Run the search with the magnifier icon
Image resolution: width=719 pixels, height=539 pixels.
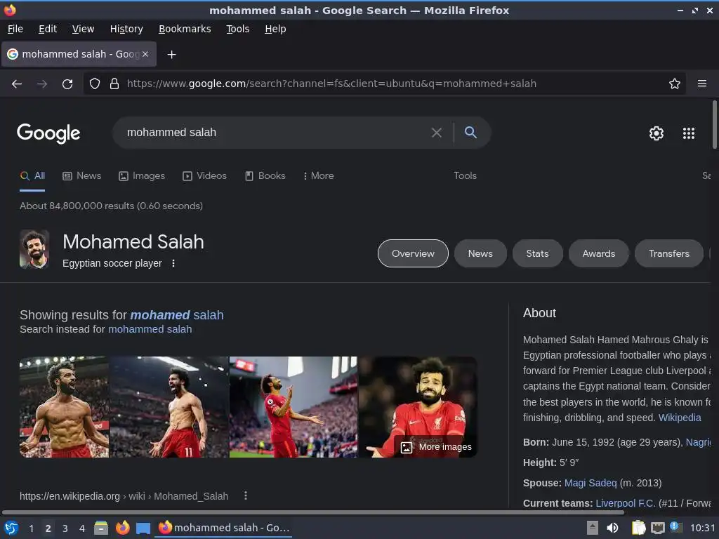click(x=470, y=133)
